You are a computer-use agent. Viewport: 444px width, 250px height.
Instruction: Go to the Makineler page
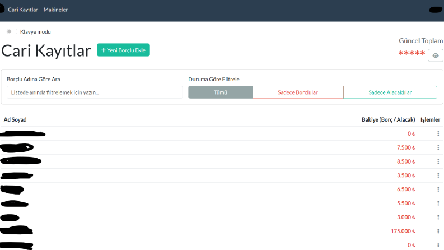click(x=55, y=10)
